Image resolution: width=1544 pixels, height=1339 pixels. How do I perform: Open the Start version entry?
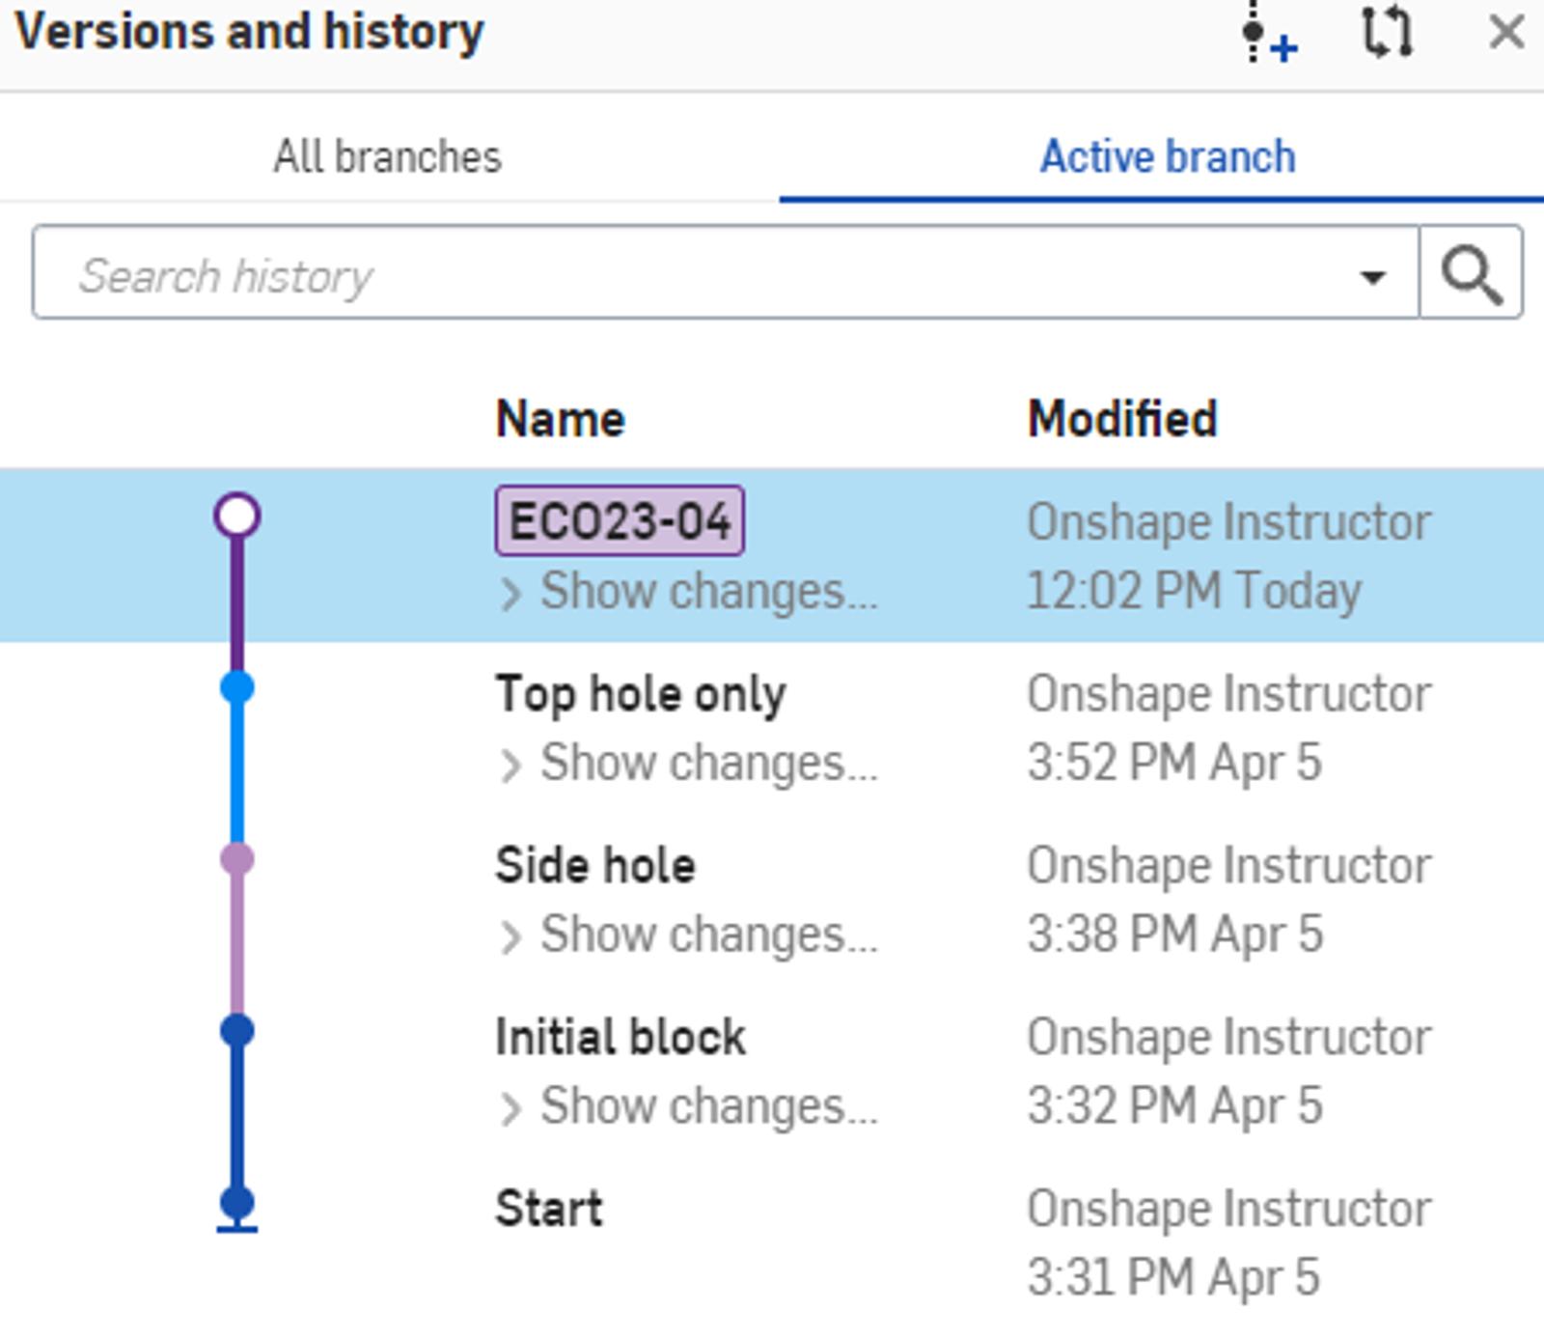(548, 1209)
